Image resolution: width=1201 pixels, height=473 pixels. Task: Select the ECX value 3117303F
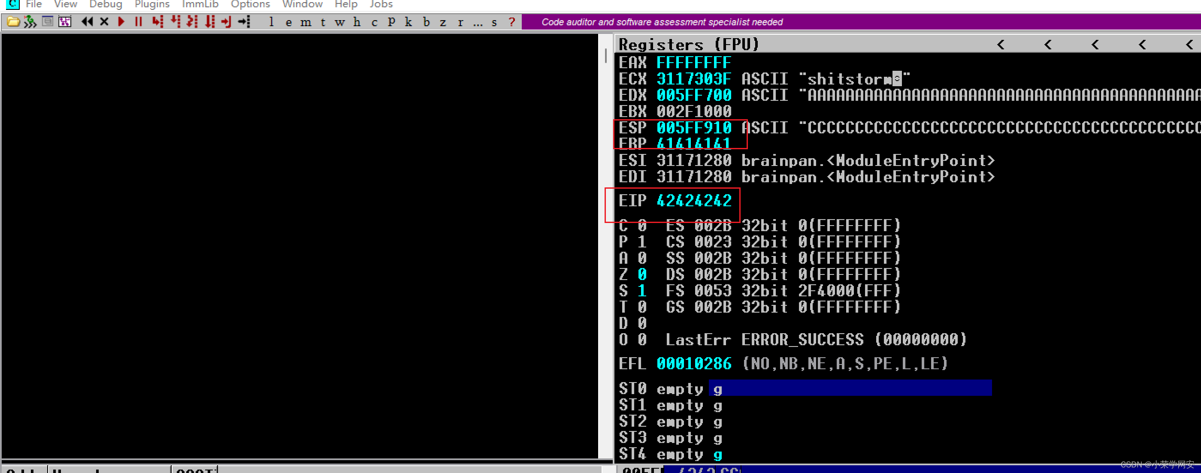coord(694,79)
